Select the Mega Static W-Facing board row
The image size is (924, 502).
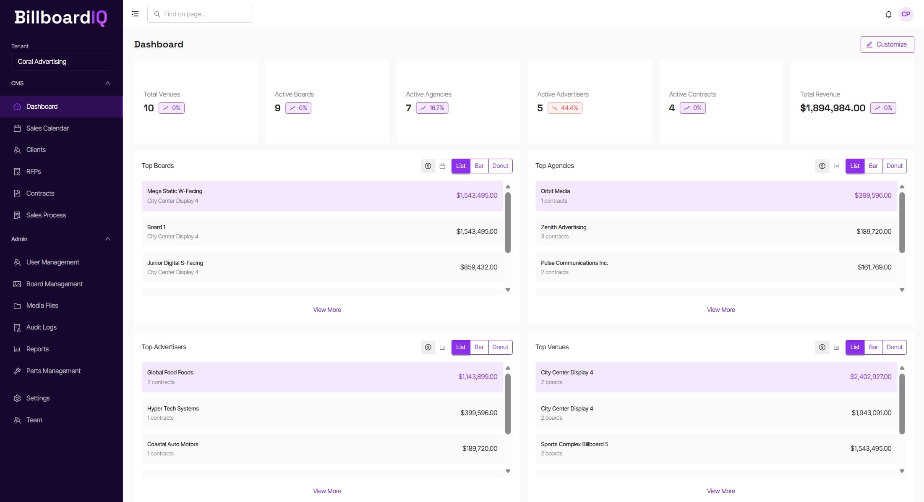point(322,196)
